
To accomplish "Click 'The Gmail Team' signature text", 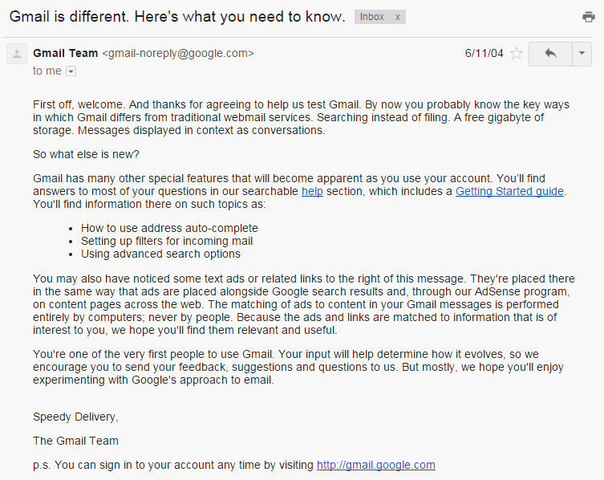I will pyautogui.click(x=75, y=441).
